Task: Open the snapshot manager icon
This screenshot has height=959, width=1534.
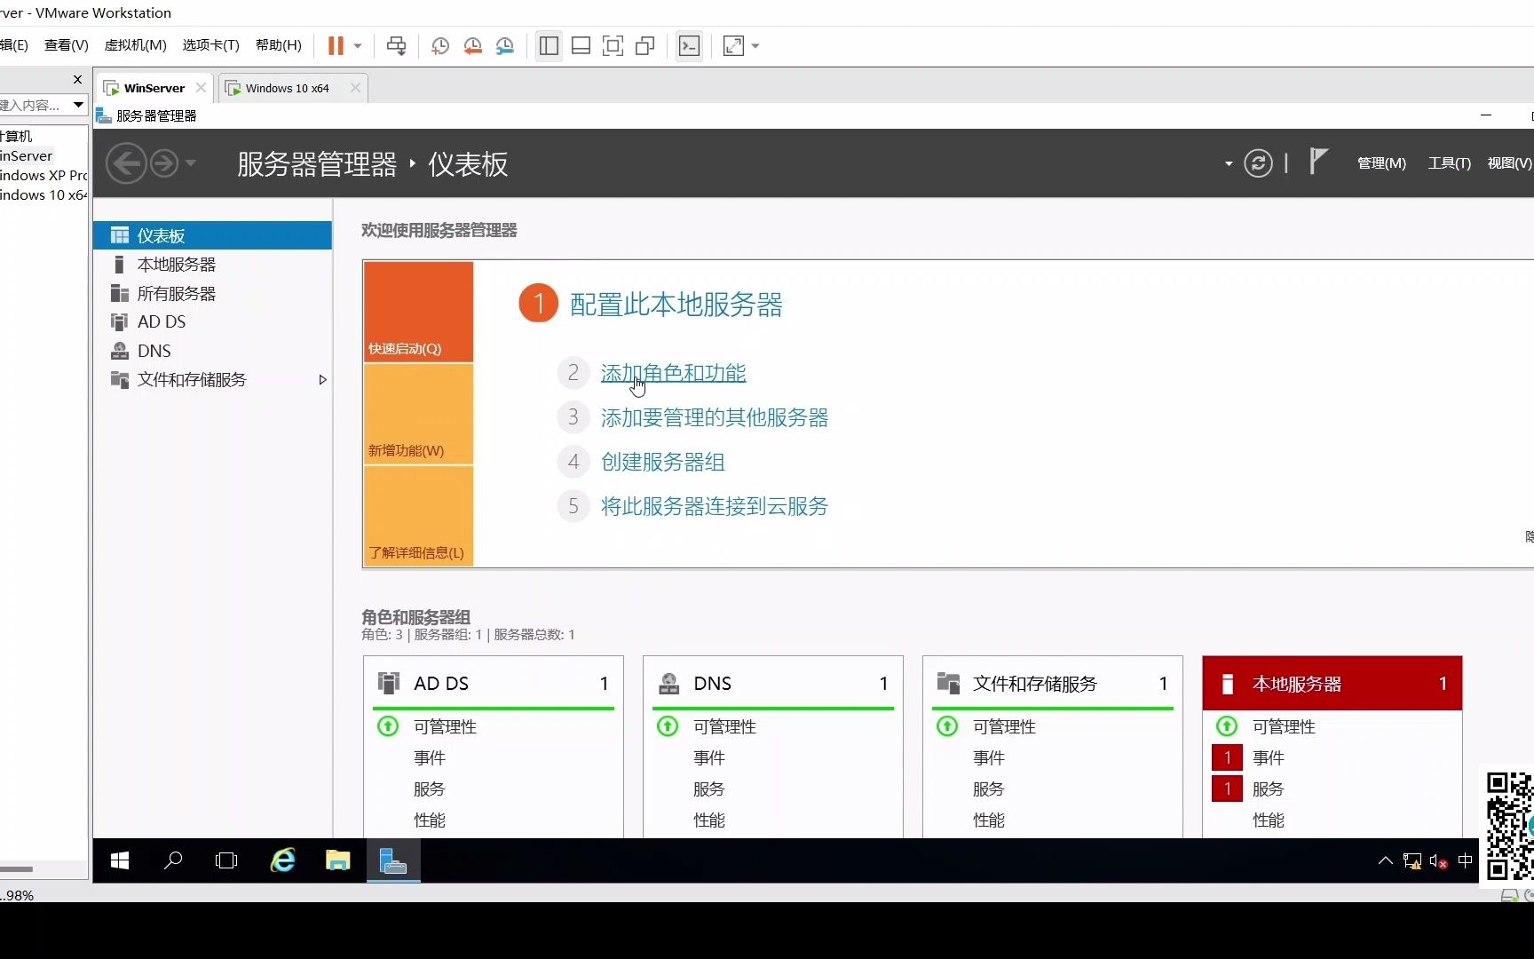Action: coord(505,46)
